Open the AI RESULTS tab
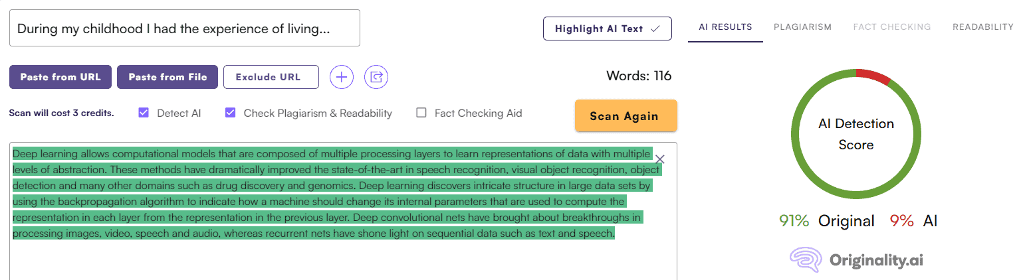Screen dimensions: 1025x280 pos(725,27)
